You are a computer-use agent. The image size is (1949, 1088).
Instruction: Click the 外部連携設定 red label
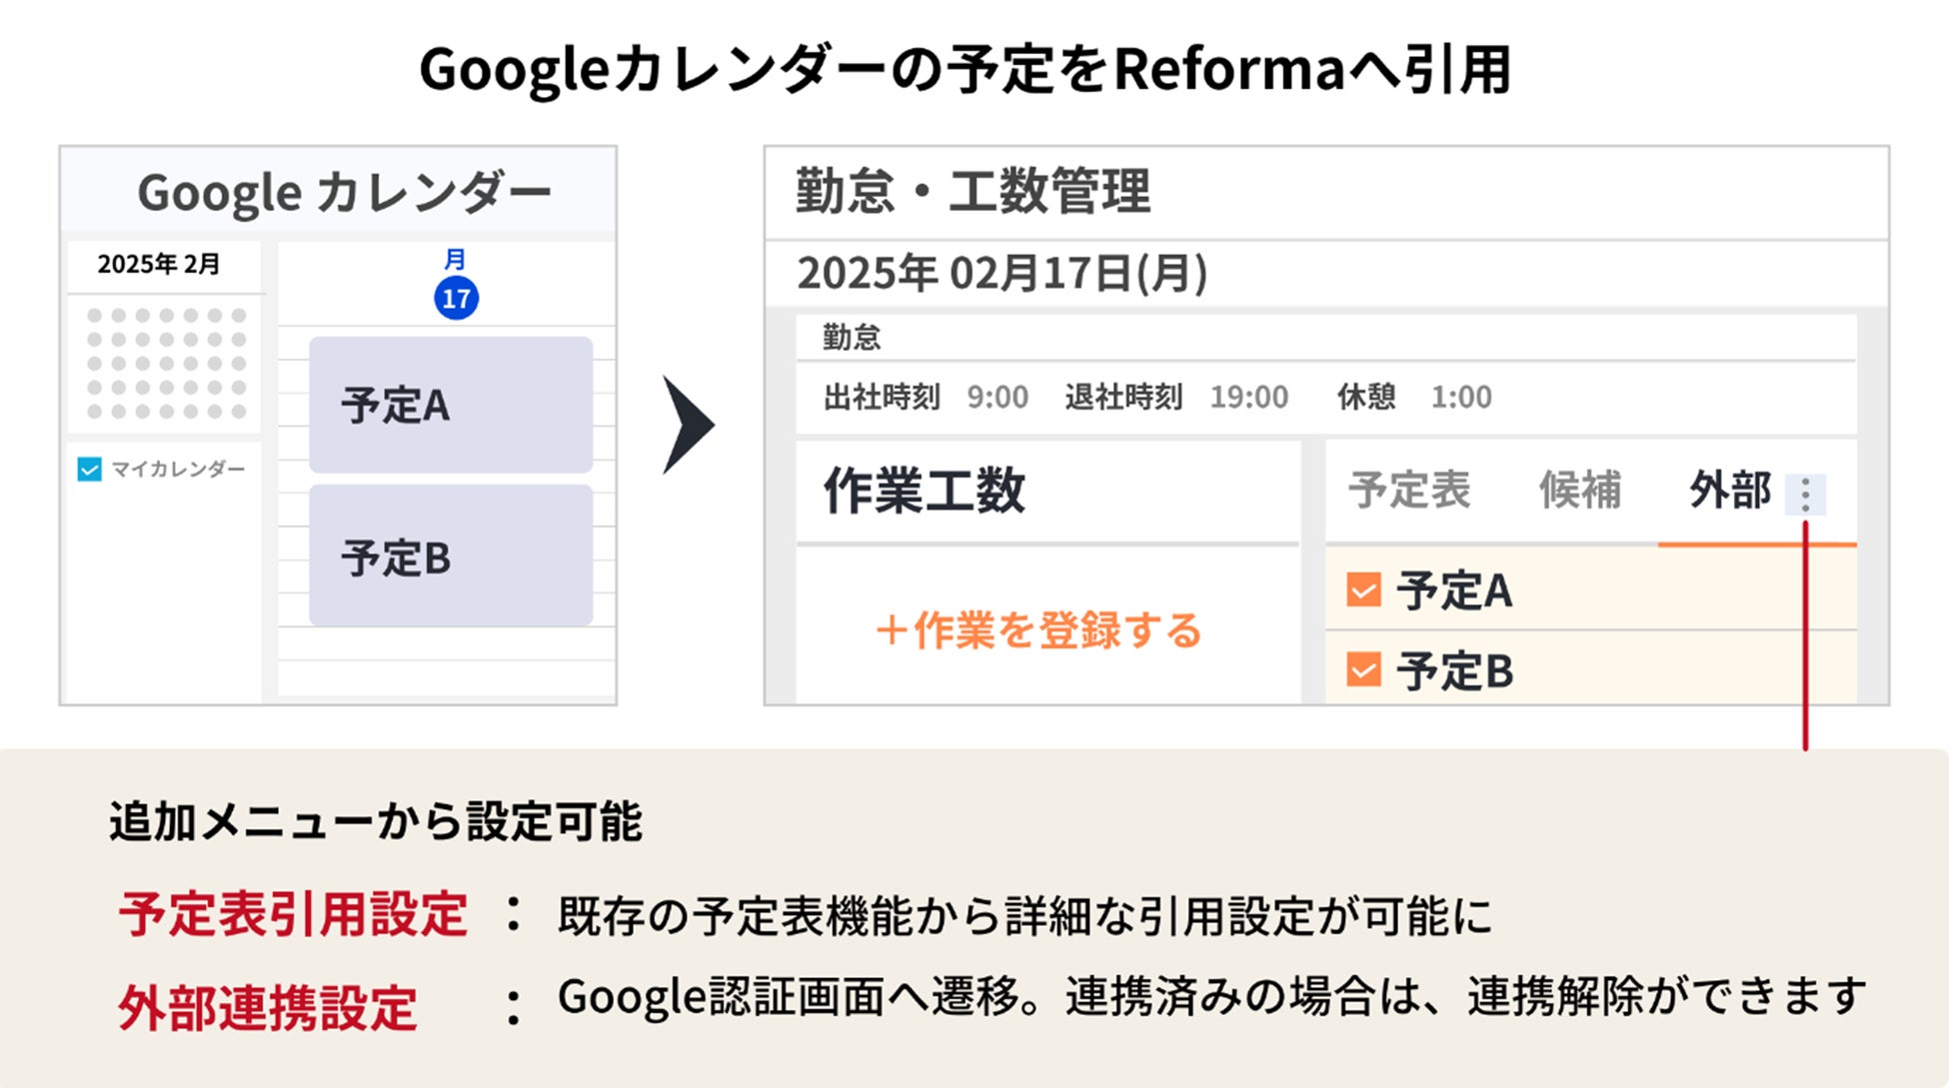tap(268, 1006)
